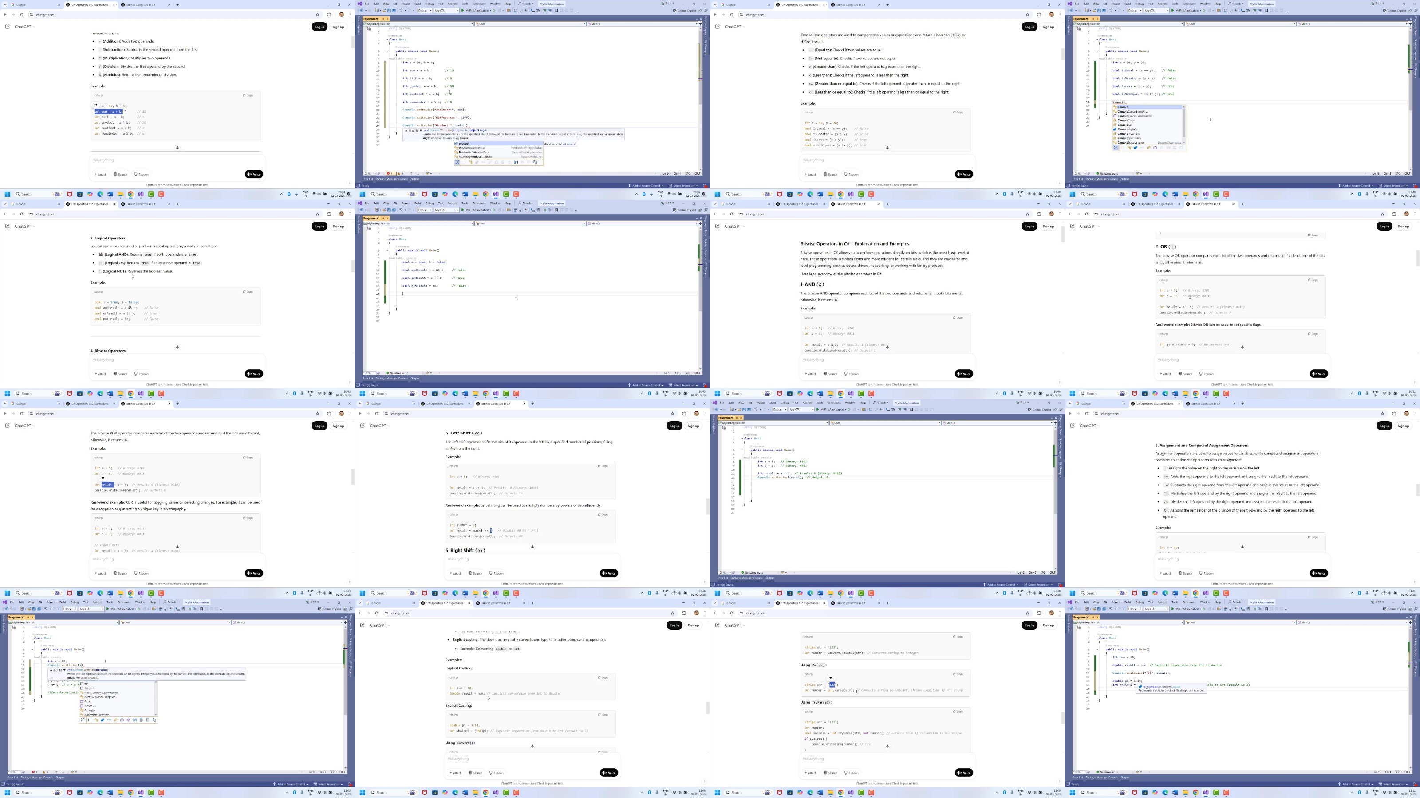Image resolution: width=1420 pixels, height=798 pixels.
Task: Open 100 % zoom dropdown in double pi VS window
Action: 1079,772
